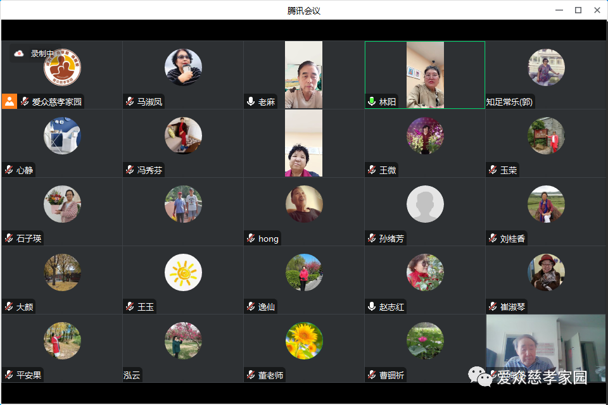Click the muted mic icon beside 马淑凤

tap(130, 101)
